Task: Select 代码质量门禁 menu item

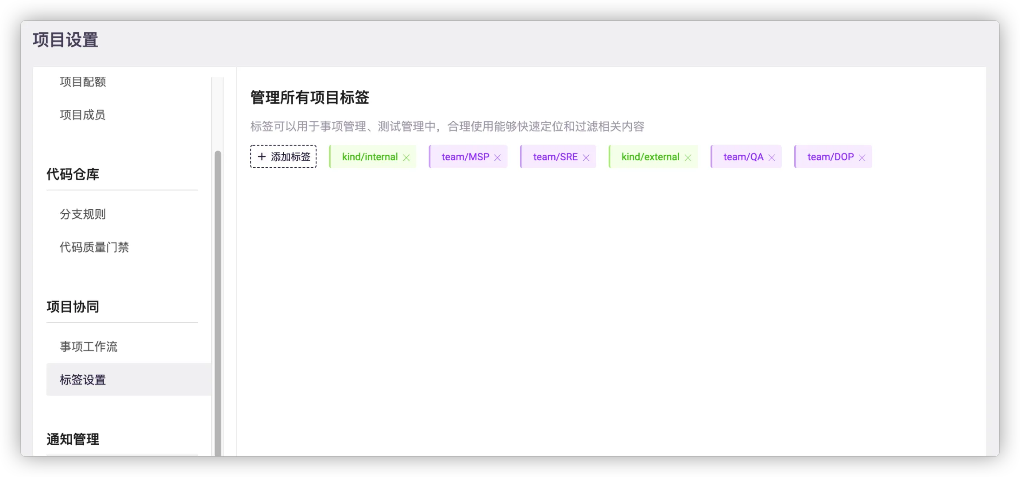Action: pos(94,247)
